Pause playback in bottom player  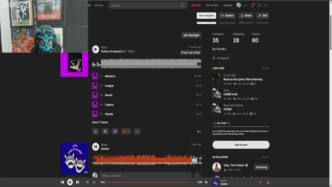point(70,182)
